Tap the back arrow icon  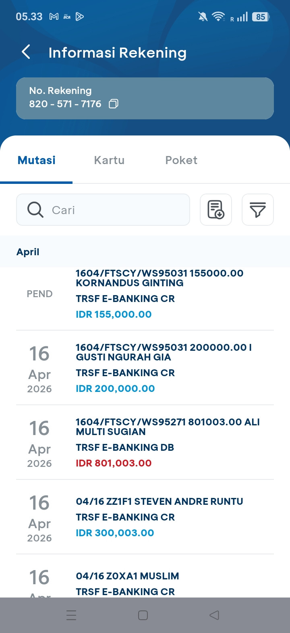click(26, 52)
